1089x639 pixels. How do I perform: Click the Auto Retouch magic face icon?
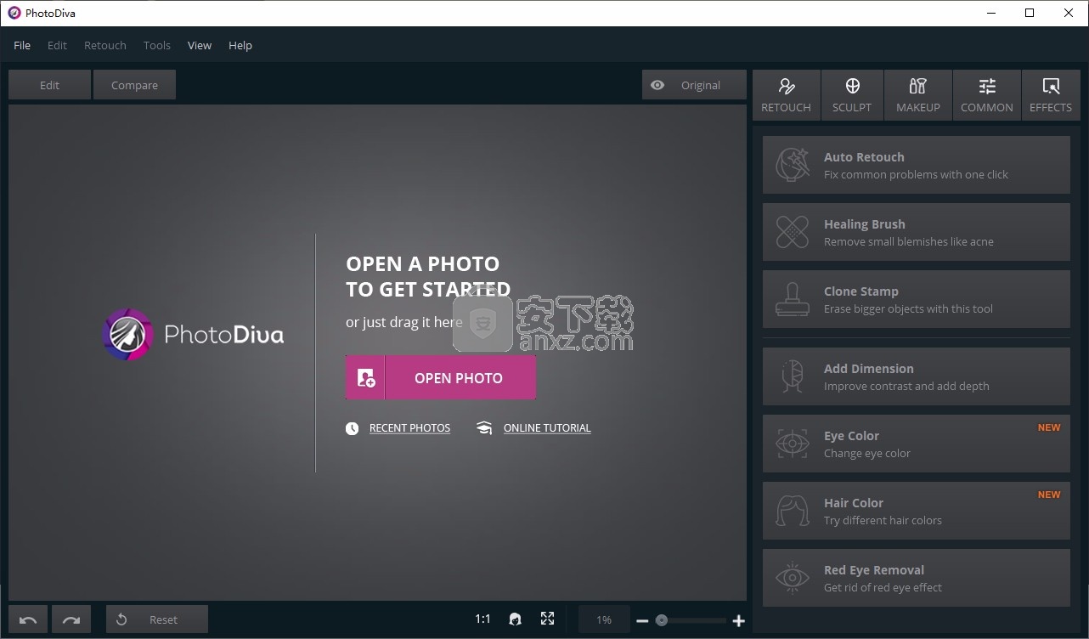tap(792, 165)
